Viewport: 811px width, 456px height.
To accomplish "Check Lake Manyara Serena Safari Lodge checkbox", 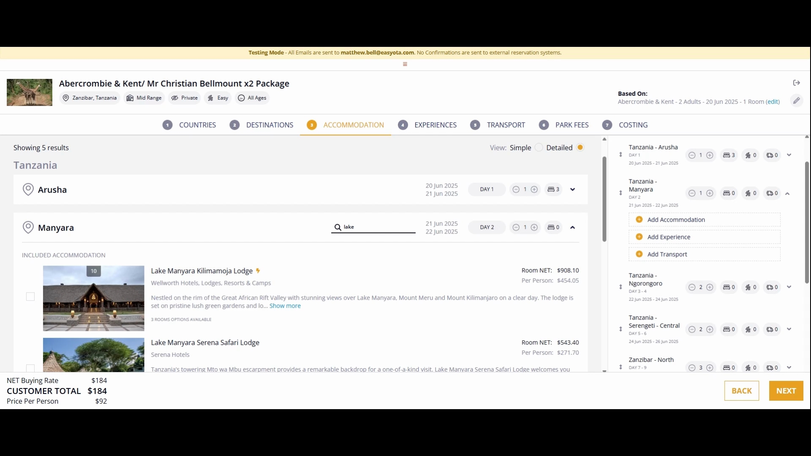I will 30,368.
